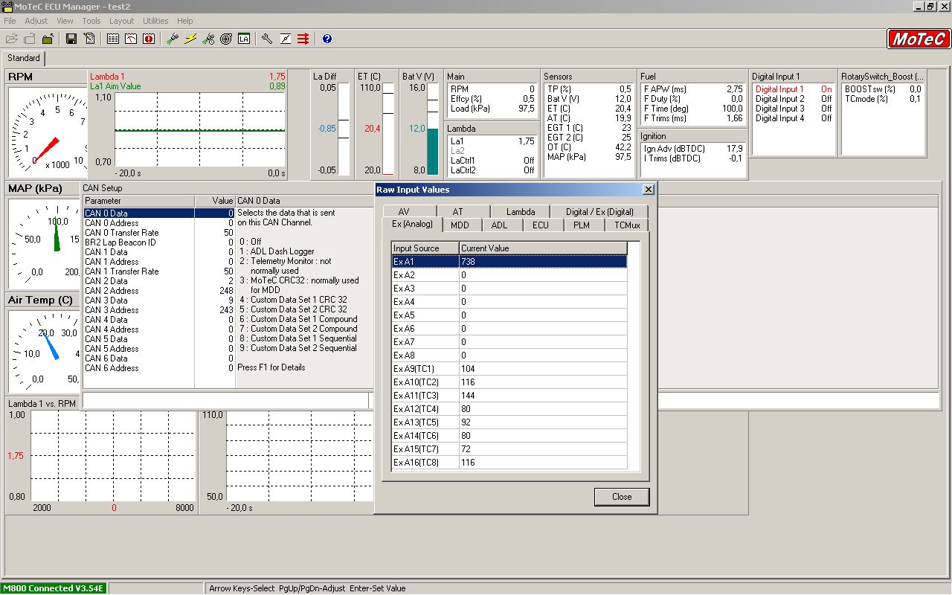Switch to the TCMux tab
Viewport: 952px width, 595px height.
point(626,225)
